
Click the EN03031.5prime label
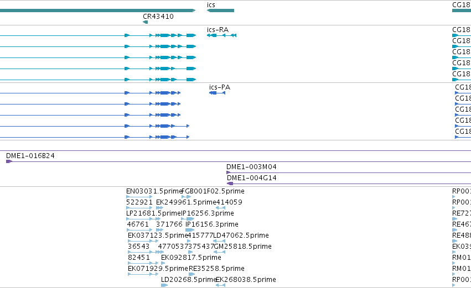tap(154, 191)
